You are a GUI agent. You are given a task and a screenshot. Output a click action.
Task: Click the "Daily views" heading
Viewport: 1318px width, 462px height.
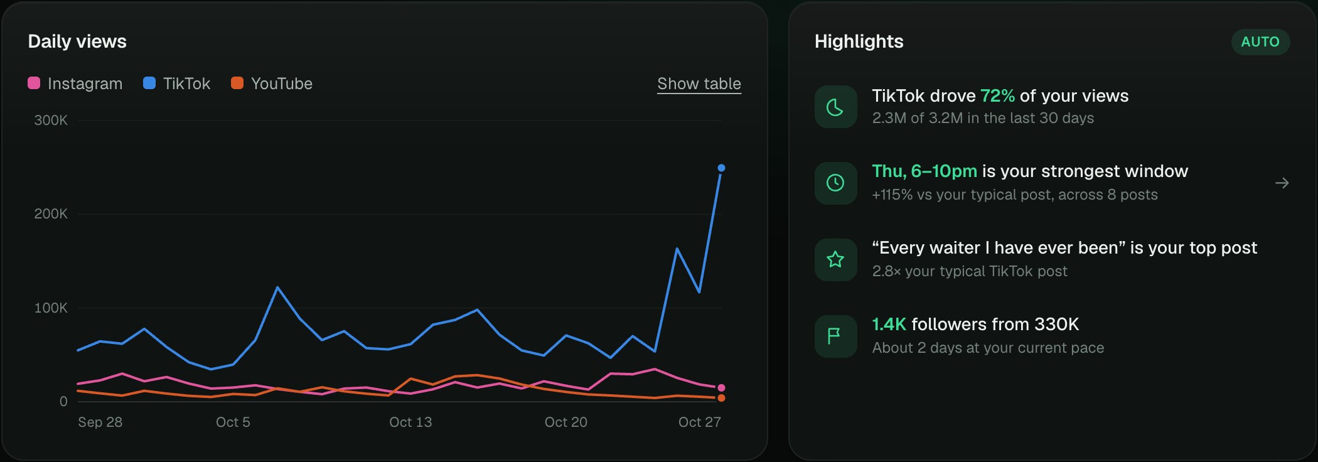coord(77,41)
